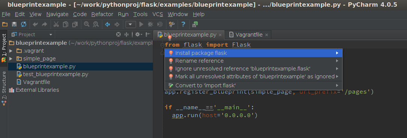
Task: Open the Refactor menu
Action: coord(102,14)
